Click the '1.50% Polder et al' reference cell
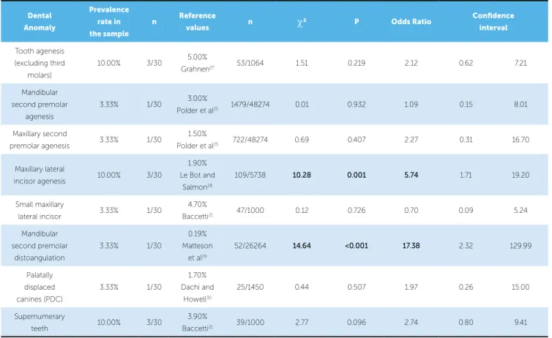This screenshot has height=338, width=552. click(197, 140)
